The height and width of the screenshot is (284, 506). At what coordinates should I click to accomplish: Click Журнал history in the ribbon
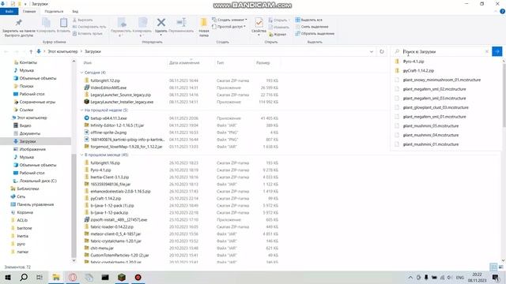[x=278, y=34]
